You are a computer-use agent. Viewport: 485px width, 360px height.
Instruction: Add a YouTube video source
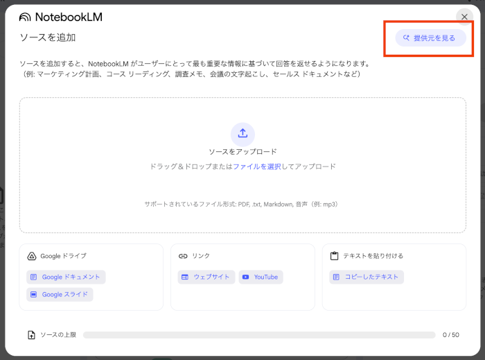pos(261,277)
